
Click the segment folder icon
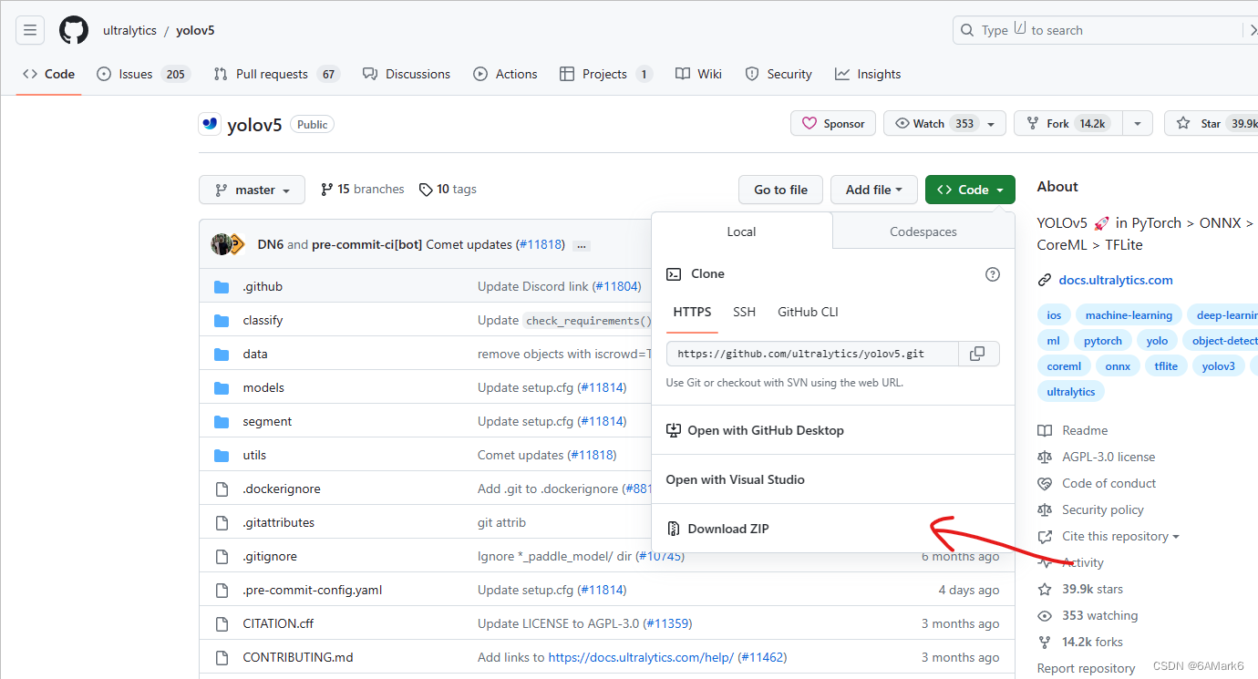[x=222, y=421]
